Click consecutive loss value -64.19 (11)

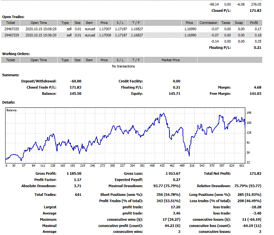tap(252, 226)
